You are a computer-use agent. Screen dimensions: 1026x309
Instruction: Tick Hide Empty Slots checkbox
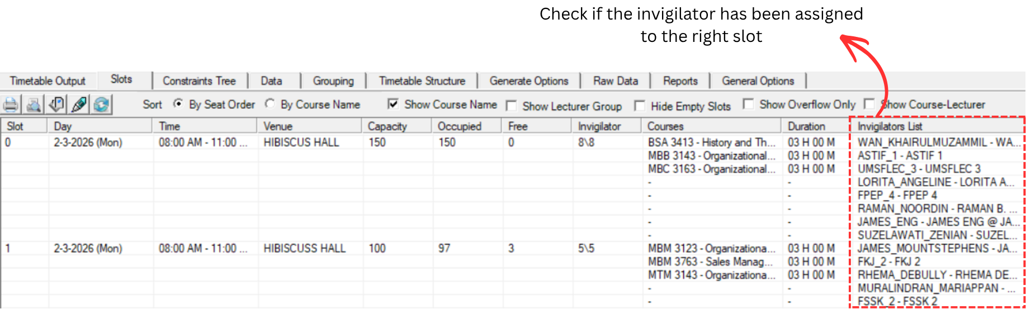pyautogui.click(x=640, y=106)
